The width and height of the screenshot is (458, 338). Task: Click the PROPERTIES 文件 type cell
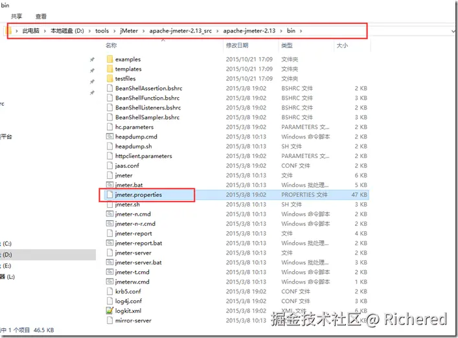[x=304, y=194]
